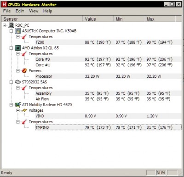Select the Assembly temperature row
184x177 pixels.
tap(108, 93)
